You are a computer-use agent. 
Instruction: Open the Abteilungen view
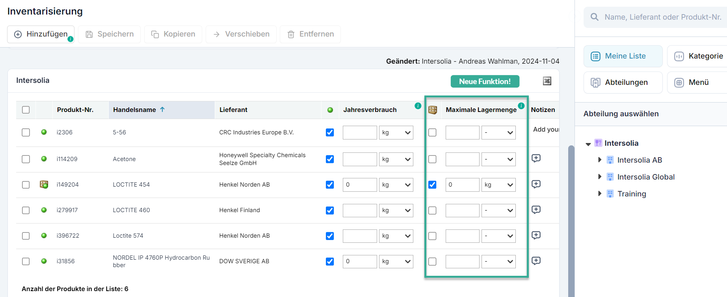click(x=623, y=82)
